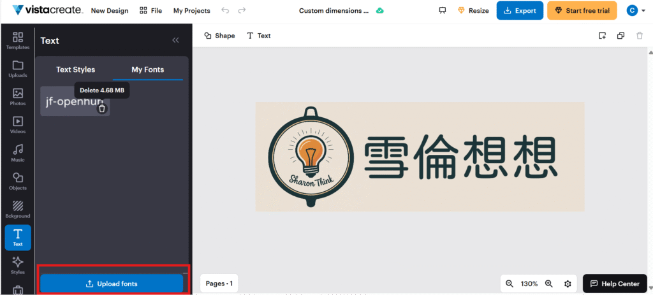Open the Music sidebar panel
653x295 pixels.
[18, 153]
